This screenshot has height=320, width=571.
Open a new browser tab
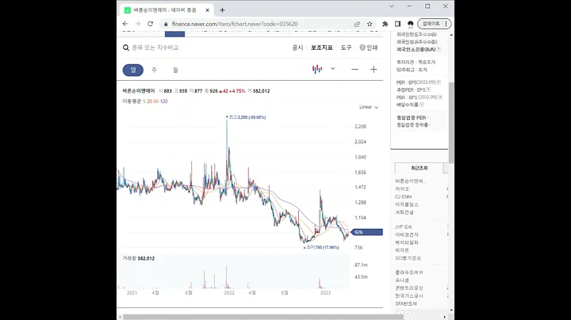[x=223, y=10]
